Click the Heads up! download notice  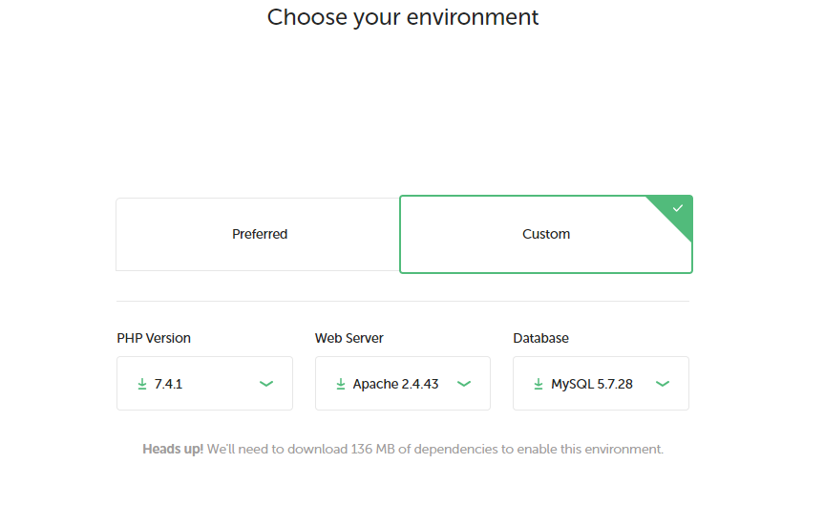coord(403,450)
